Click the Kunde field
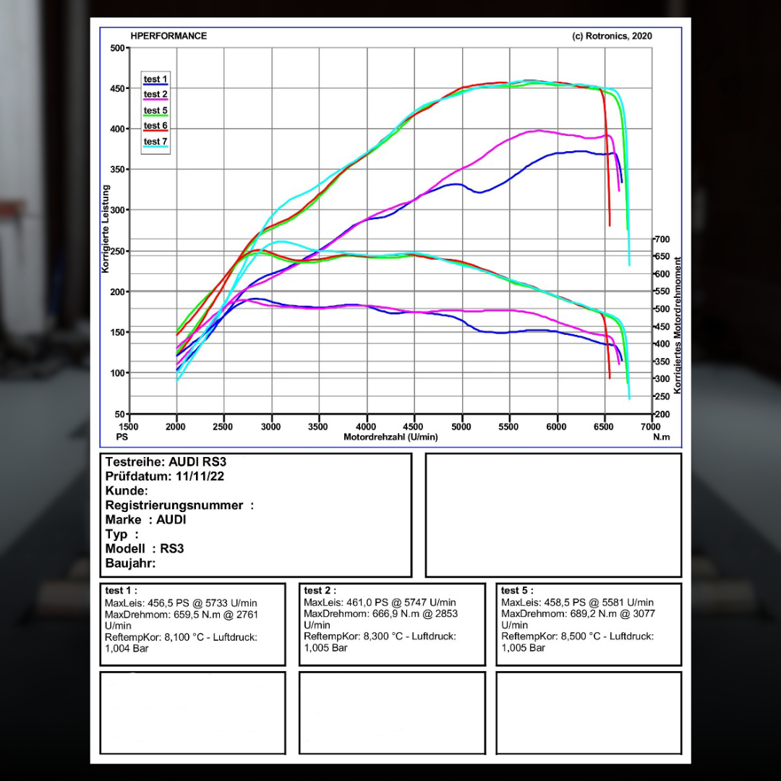The width and height of the screenshot is (781, 781). point(127,490)
